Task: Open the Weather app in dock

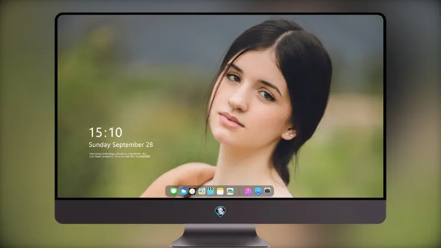Action: 183,191
